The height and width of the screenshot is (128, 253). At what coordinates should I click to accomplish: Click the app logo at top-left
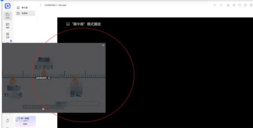[x=8, y=6]
